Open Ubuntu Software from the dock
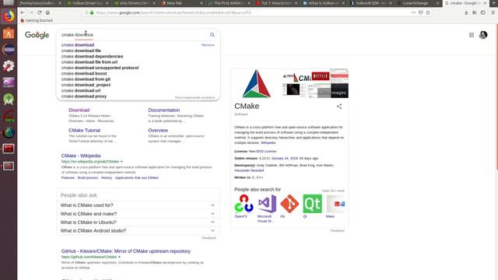The height and width of the screenshot is (280, 498). [x=9, y=33]
